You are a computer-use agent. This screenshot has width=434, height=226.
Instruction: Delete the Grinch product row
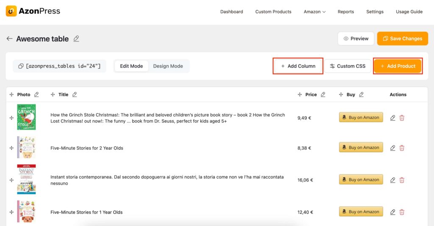(402, 118)
